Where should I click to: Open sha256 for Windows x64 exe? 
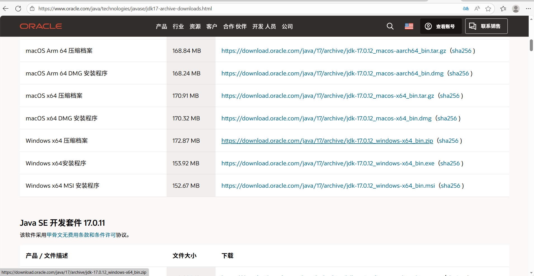pyautogui.click(x=450, y=163)
